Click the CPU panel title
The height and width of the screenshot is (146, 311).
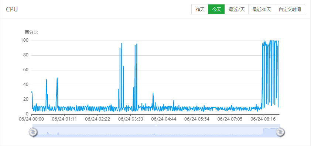tap(12, 9)
